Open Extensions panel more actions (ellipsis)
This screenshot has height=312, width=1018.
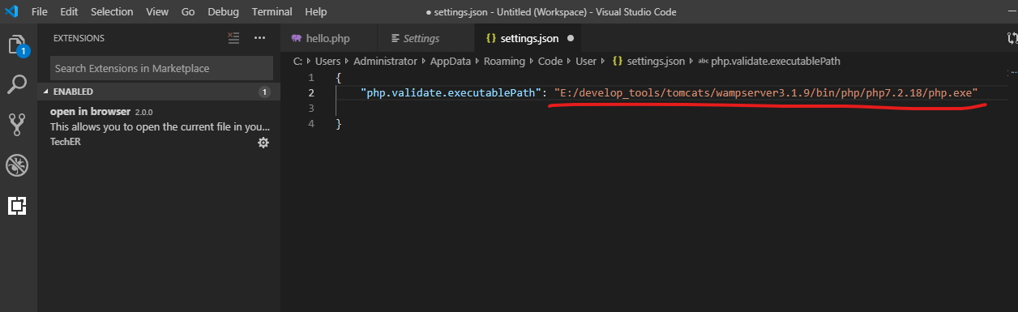point(259,38)
